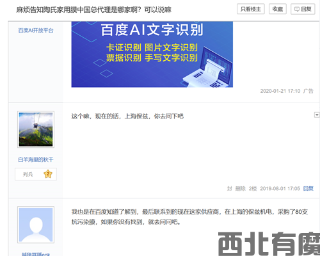The width and height of the screenshot is (320, 256).
Task: Open the swing avatar of 白羊海里的秋千
Action: coord(36,129)
